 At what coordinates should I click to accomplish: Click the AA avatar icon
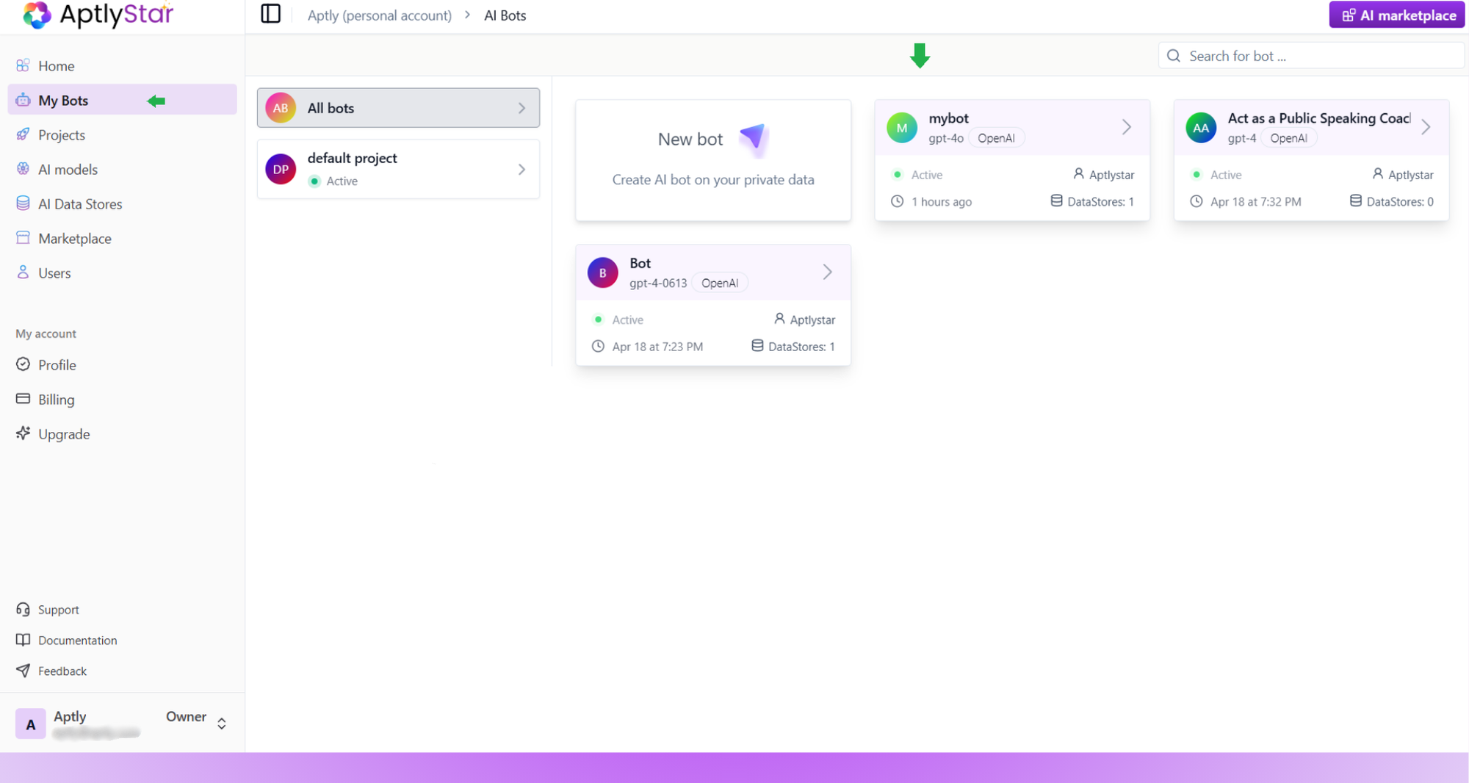[1201, 128]
